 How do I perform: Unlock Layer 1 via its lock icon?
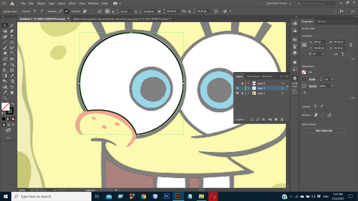click(242, 93)
